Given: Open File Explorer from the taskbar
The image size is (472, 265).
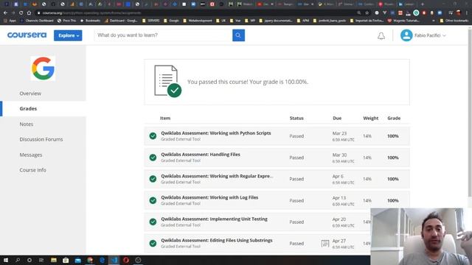Looking at the screenshot, I should [x=54, y=260].
